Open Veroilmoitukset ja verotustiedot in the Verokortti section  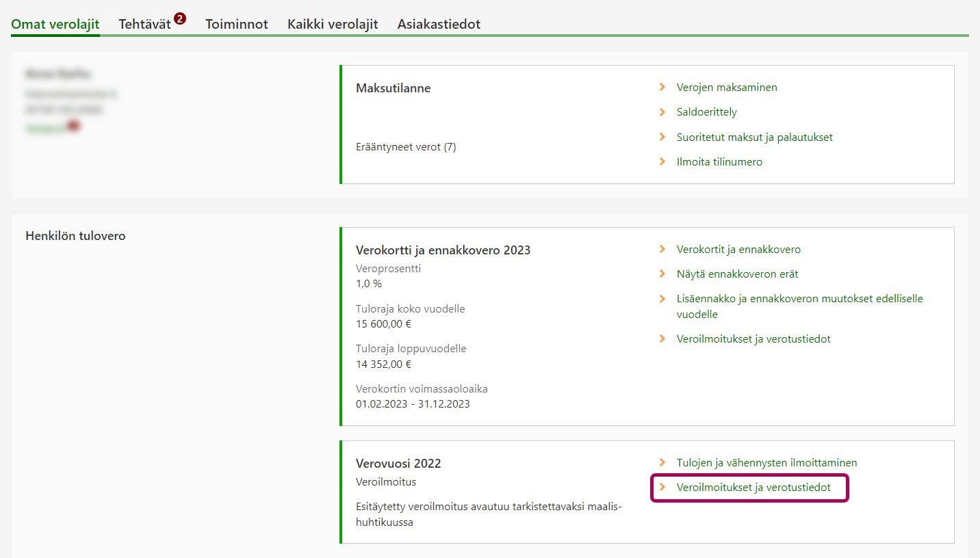click(x=753, y=339)
